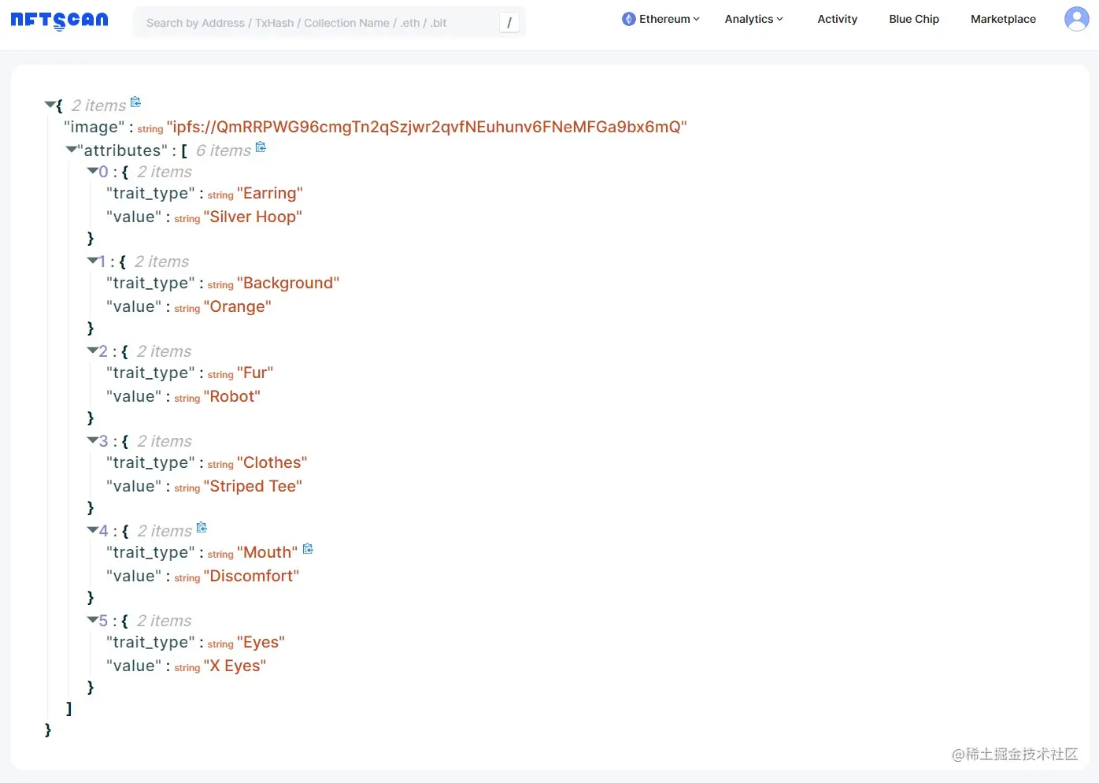Collapse the root JSON object
1099x783 pixels.
pos(50,104)
